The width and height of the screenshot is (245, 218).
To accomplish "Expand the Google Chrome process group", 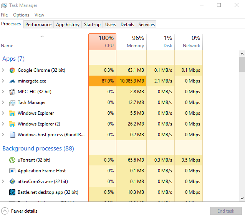I will (x=3, y=70).
